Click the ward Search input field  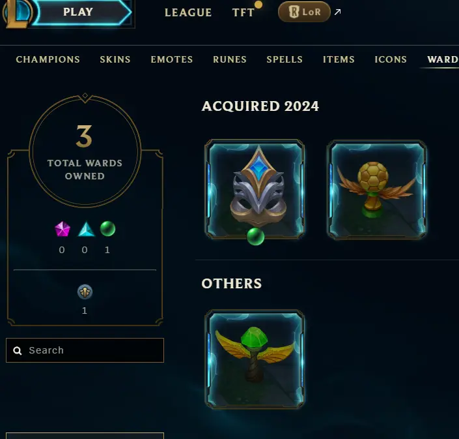[x=85, y=350]
